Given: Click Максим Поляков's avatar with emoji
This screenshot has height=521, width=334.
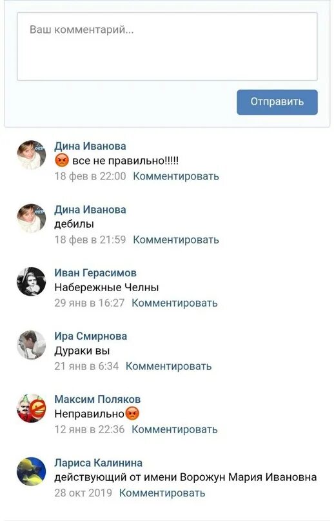Looking at the screenshot, I should tap(32, 408).
